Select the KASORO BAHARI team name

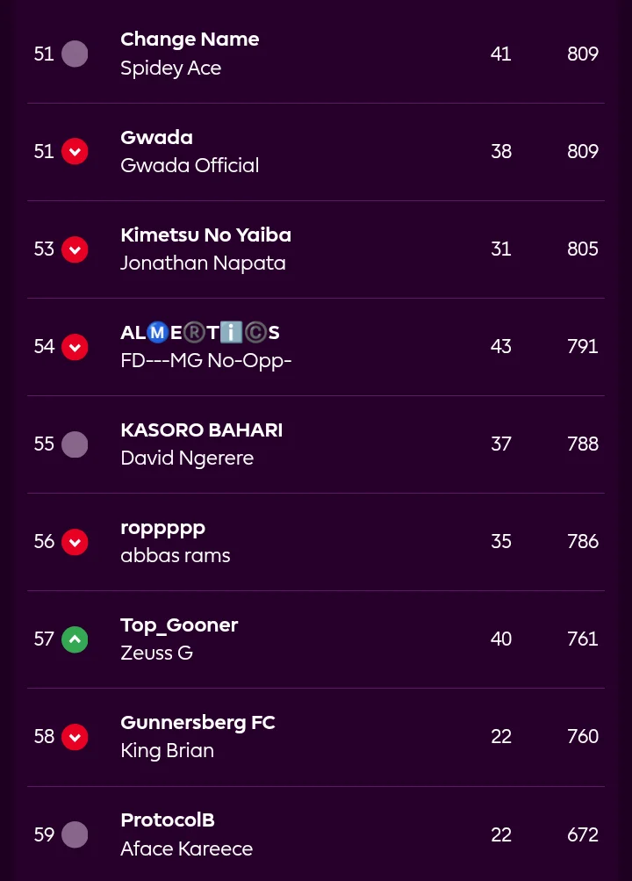(201, 430)
